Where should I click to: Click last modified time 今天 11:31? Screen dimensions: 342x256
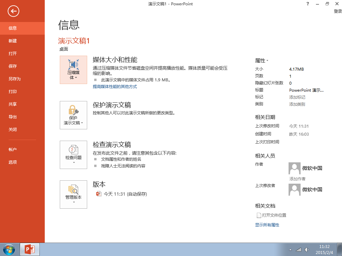pyautogui.click(x=299, y=126)
